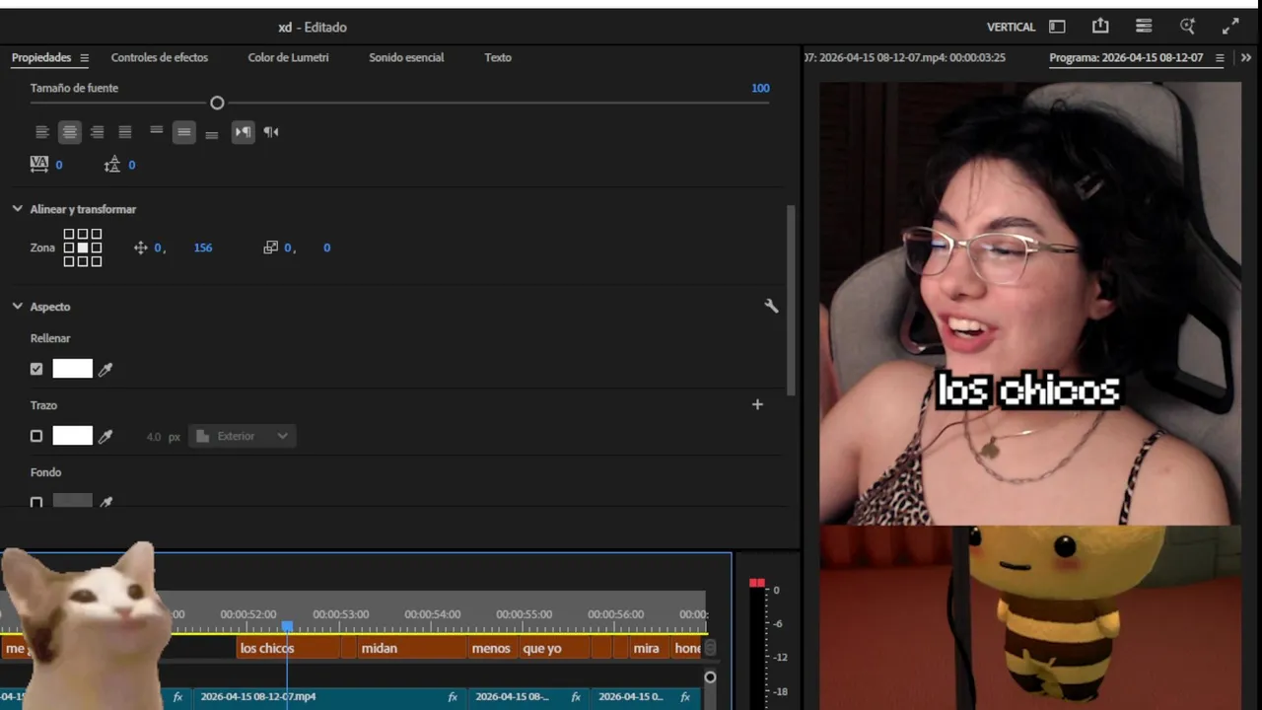Edit position Y value 156
The width and height of the screenshot is (1262, 710).
(x=203, y=248)
